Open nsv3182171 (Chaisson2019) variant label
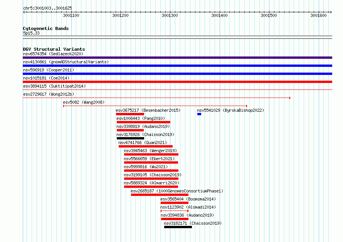 pyautogui.click(x=193, y=223)
